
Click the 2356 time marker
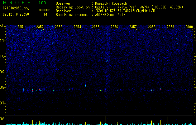coord(114,27)
